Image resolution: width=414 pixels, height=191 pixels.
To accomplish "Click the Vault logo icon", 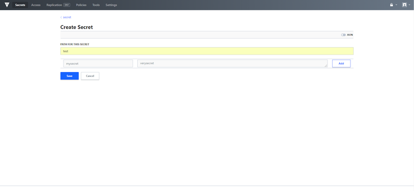I will pos(7,5).
